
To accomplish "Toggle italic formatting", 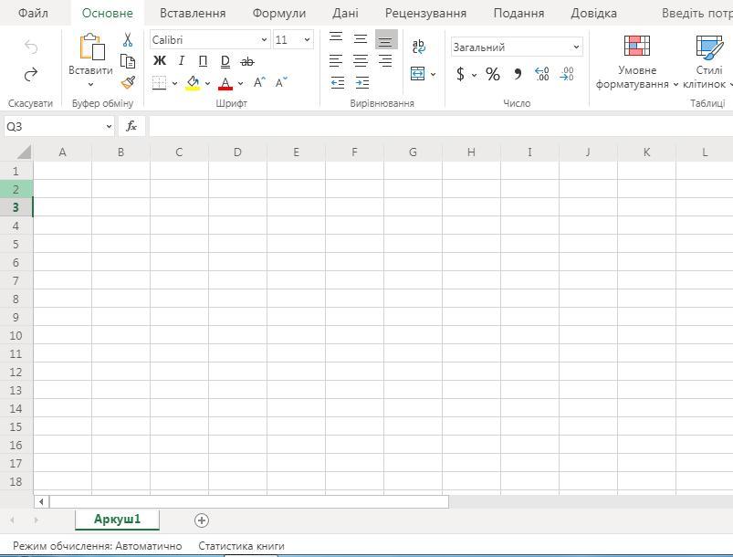I will click(182, 61).
